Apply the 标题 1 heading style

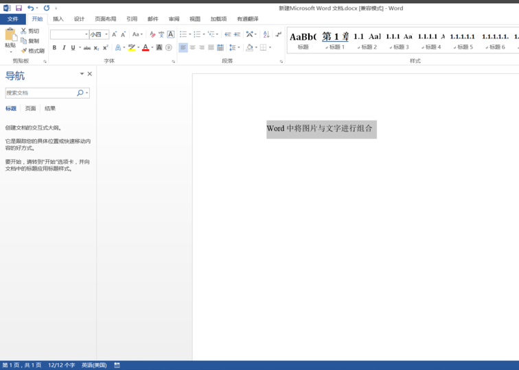[x=335, y=40]
